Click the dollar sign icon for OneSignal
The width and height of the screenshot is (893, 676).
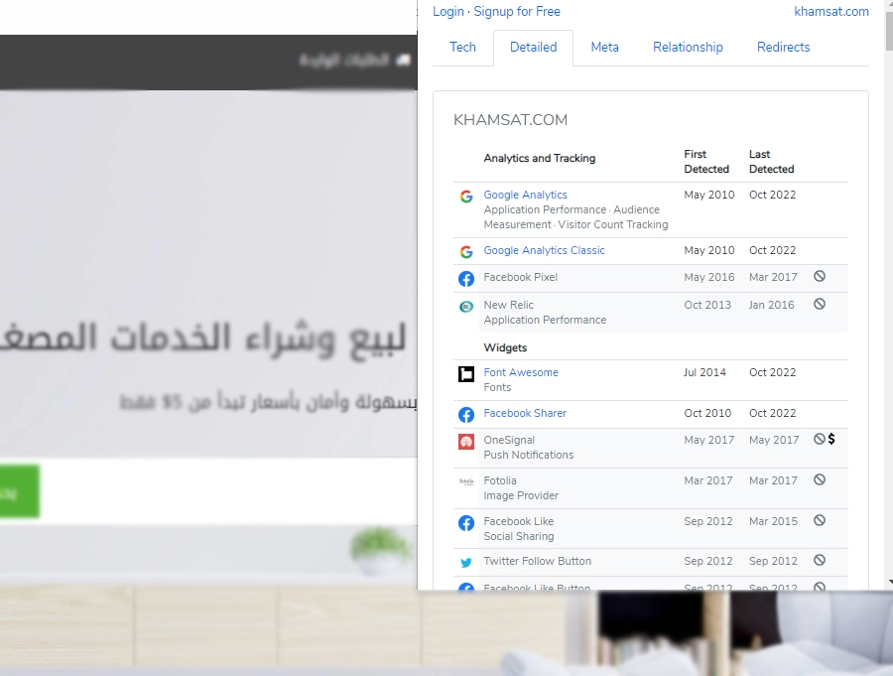(x=831, y=439)
